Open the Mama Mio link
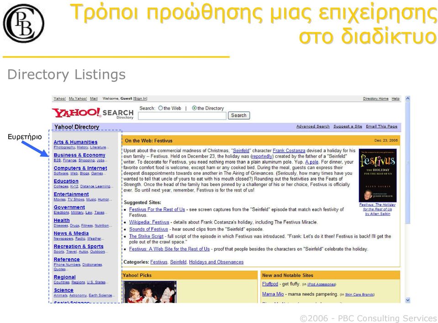This screenshot has width=438, height=323. [273, 294]
